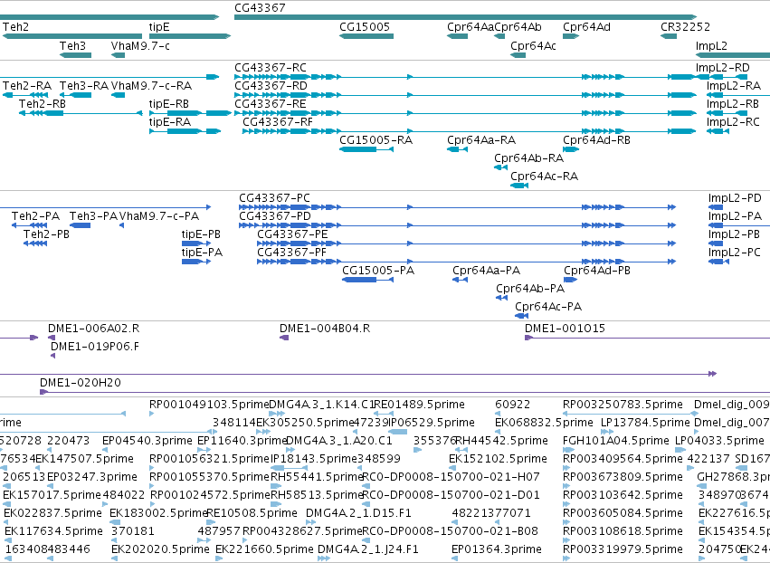Select the CR32252 gene label
This screenshot has height=563, width=770.
pos(686,26)
